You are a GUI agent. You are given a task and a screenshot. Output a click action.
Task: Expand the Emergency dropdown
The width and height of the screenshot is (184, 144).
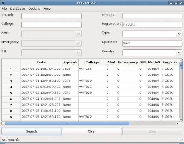pyautogui.click(x=78, y=43)
